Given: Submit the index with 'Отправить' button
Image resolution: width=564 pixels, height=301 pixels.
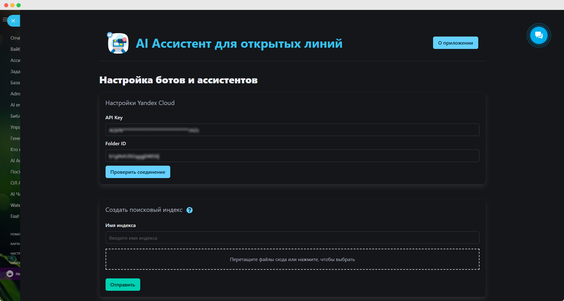Looking at the screenshot, I should [123, 285].
